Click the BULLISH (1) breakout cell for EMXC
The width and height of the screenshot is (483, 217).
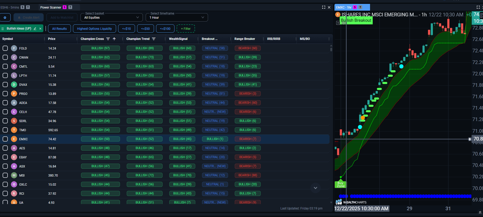click(x=215, y=139)
